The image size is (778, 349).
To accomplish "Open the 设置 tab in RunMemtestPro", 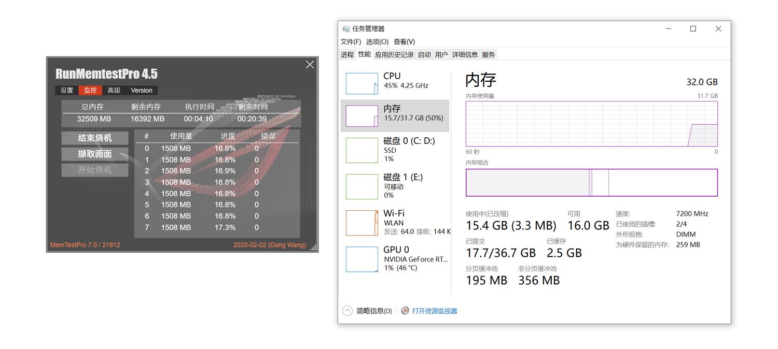I will click(x=66, y=90).
